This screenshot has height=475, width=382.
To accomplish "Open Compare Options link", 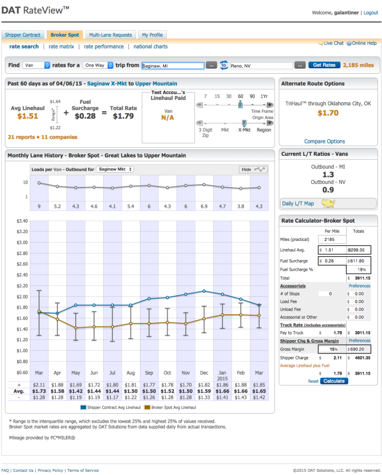I will 324,141.
